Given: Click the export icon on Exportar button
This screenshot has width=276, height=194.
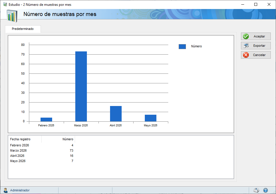Looking at the screenshot, I should point(246,46).
